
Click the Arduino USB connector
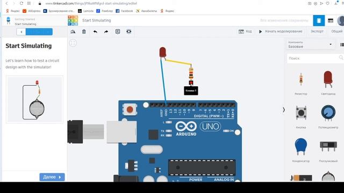click(122, 132)
